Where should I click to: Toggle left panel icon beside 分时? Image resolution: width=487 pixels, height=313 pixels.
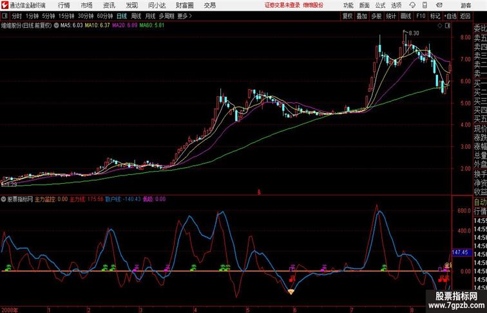[x=5, y=16]
